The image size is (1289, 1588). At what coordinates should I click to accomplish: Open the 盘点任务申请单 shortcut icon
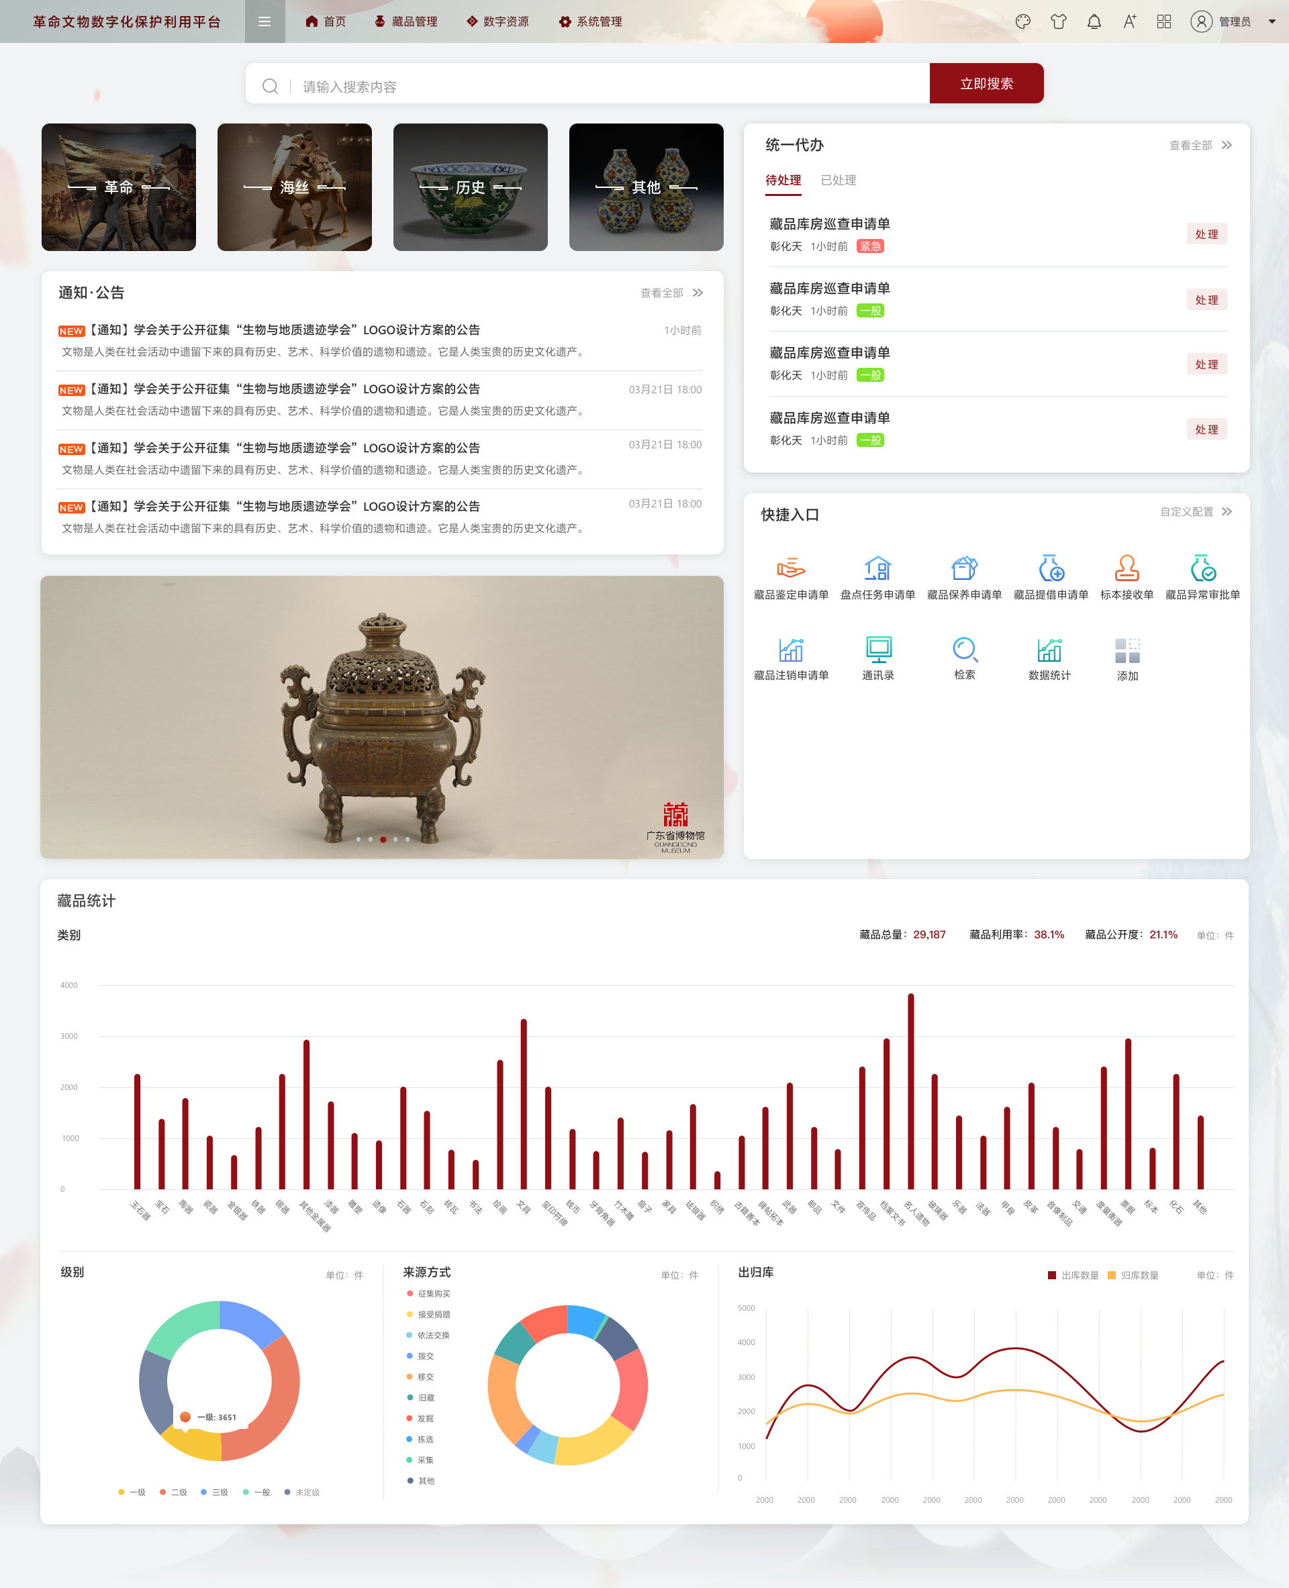pos(877,568)
